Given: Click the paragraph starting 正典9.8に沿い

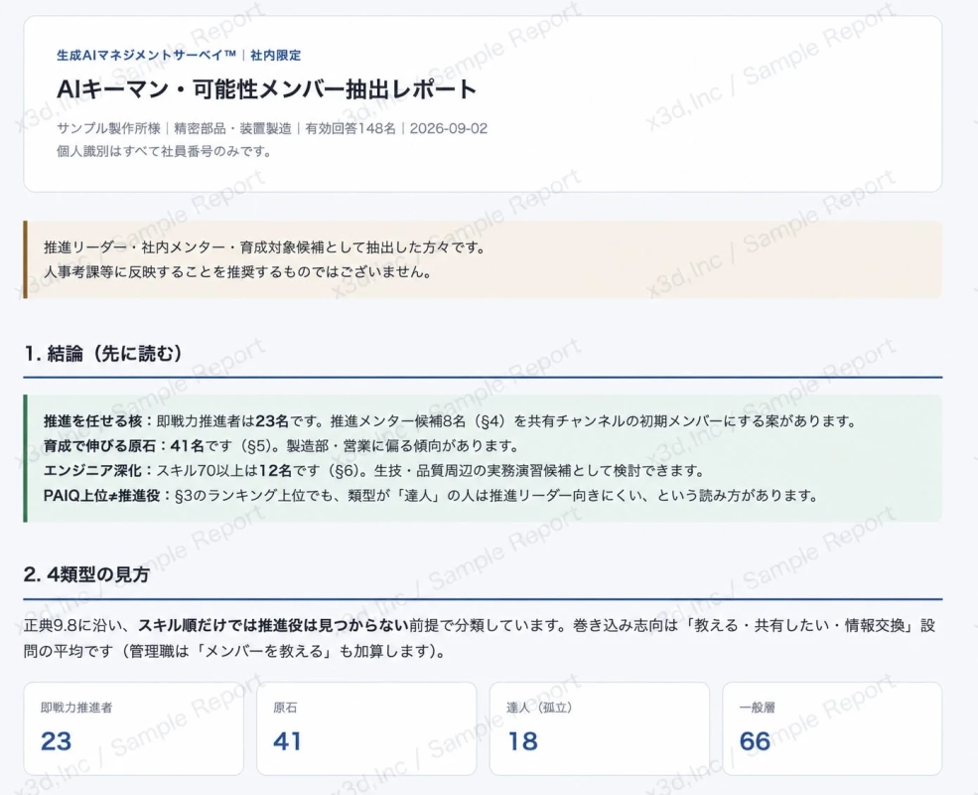Looking at the screenshot, I should (x=480, y=638).
